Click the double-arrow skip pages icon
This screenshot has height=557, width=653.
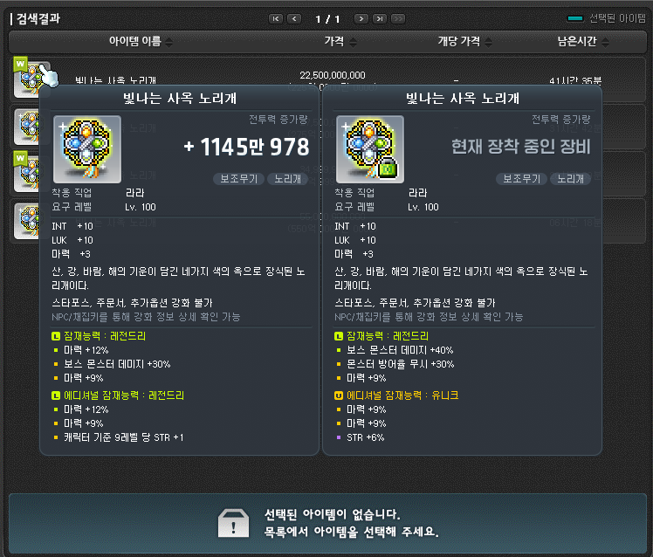(398, 18)
